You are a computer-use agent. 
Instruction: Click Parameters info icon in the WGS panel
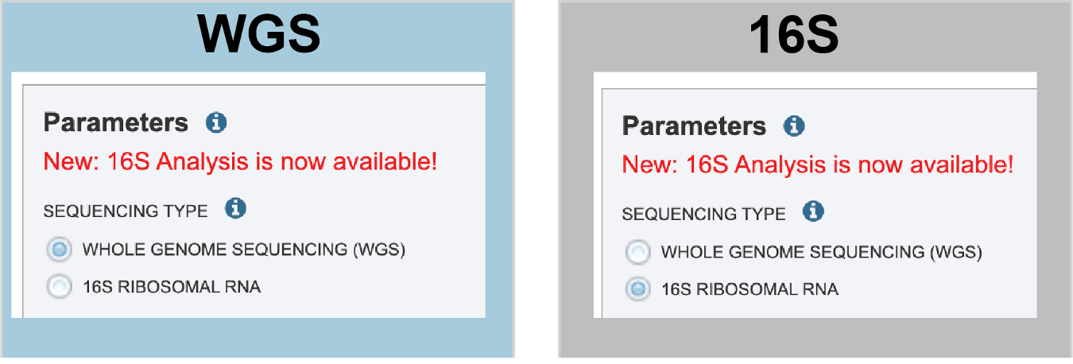coord(216,123)
